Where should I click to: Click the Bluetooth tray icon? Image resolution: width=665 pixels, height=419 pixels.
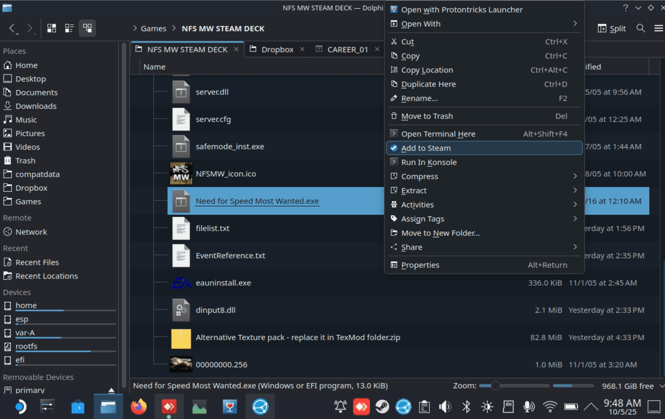click(x=466, y=407)
